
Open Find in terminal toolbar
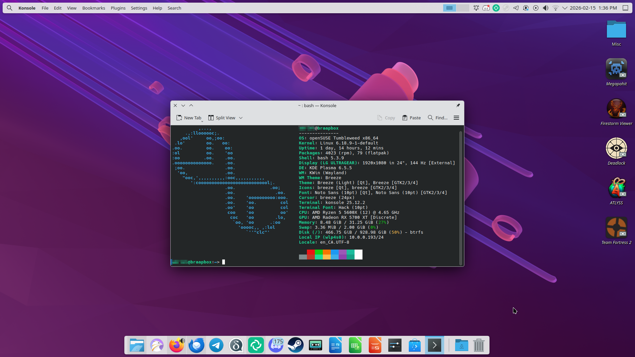pos(438,118)
